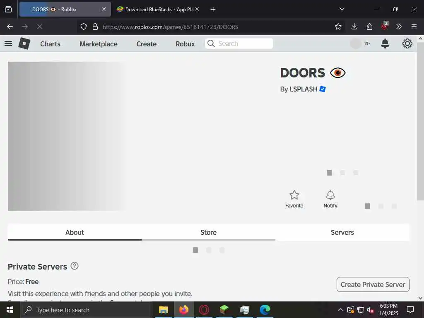Show hidden system tray icons
The width and height of the screenshot is (424, 318).
click(340, 310)
